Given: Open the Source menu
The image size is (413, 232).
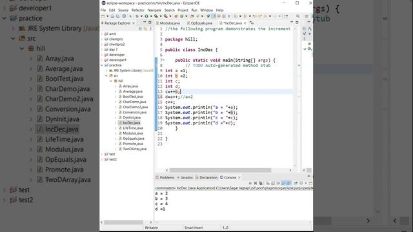Looking at the screenshot, I should click(x=123, y=10).
